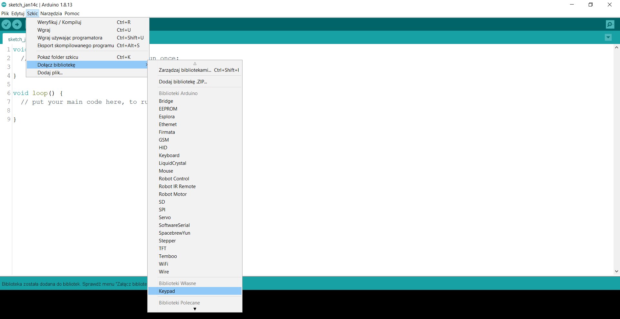Include the SoftwareSerial library
This screenshot has width=620, height=319.
click(174, 225)
